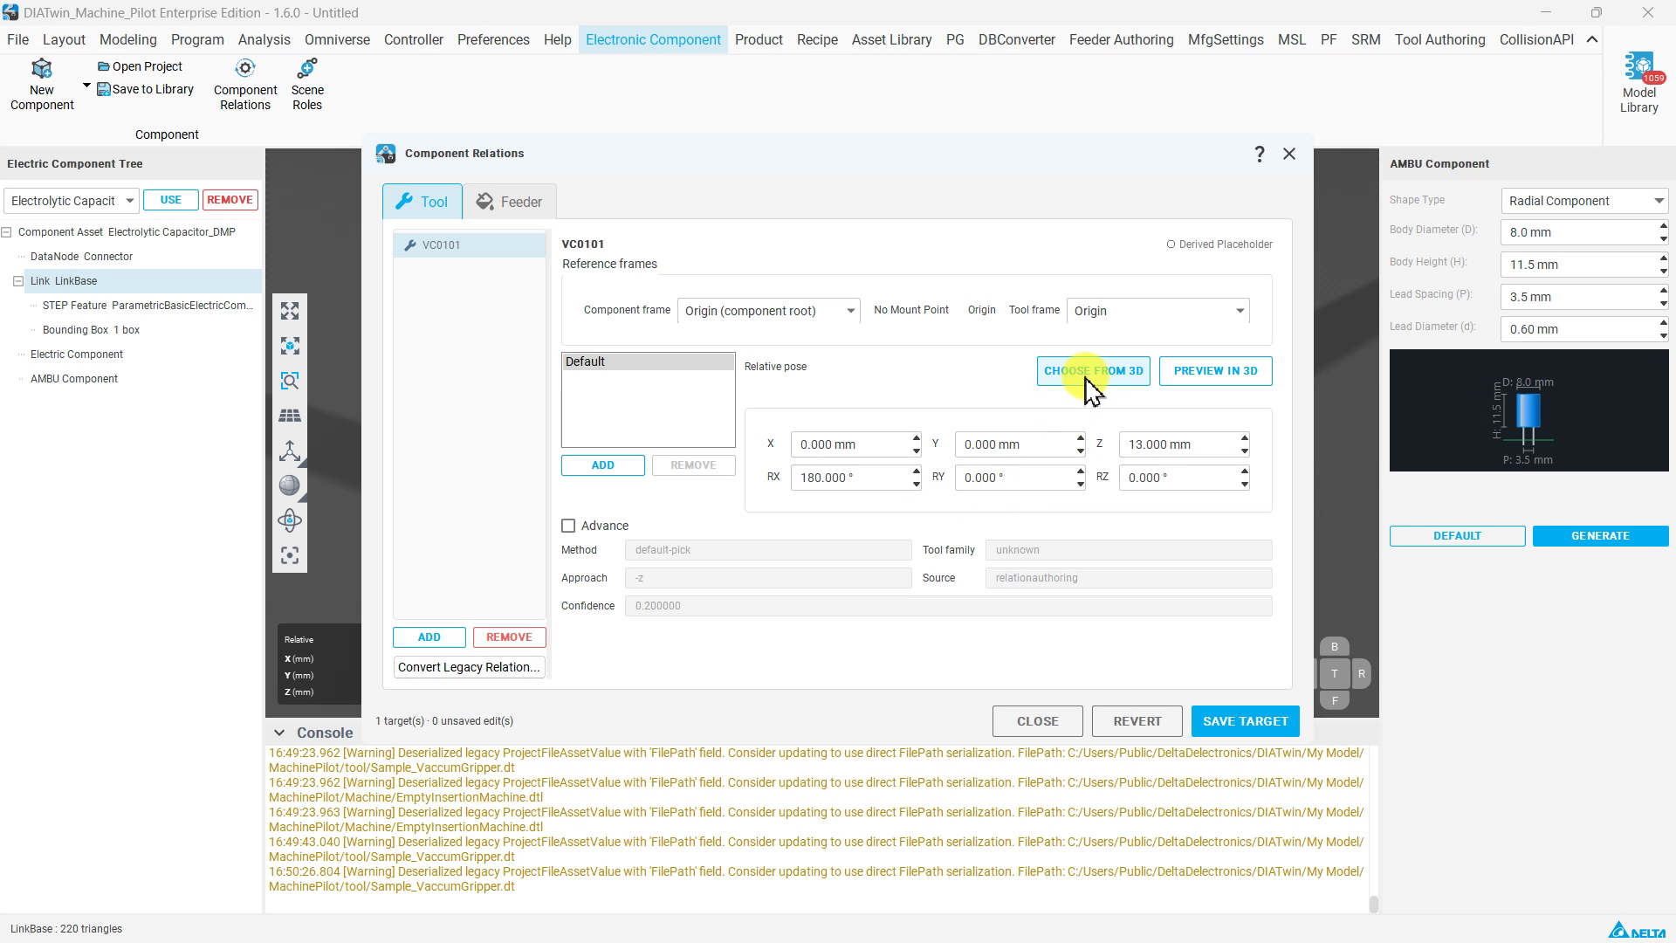Select the Tool tab

tap(422, 202)
